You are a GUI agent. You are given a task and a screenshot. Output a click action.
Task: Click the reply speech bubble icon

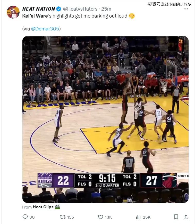[x=25, y=217]
